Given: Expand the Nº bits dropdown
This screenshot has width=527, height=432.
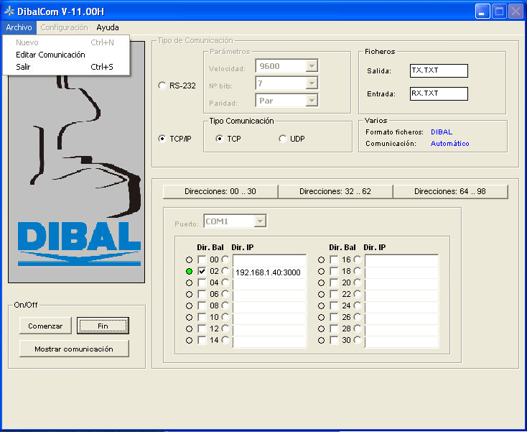Looking at the screenshot, I should pos(312,83).
